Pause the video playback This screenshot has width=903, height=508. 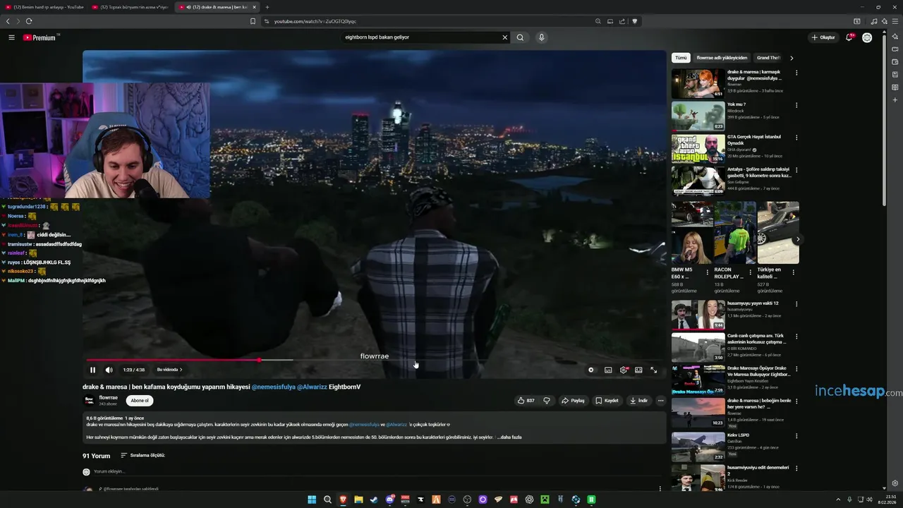click(92, 370)
